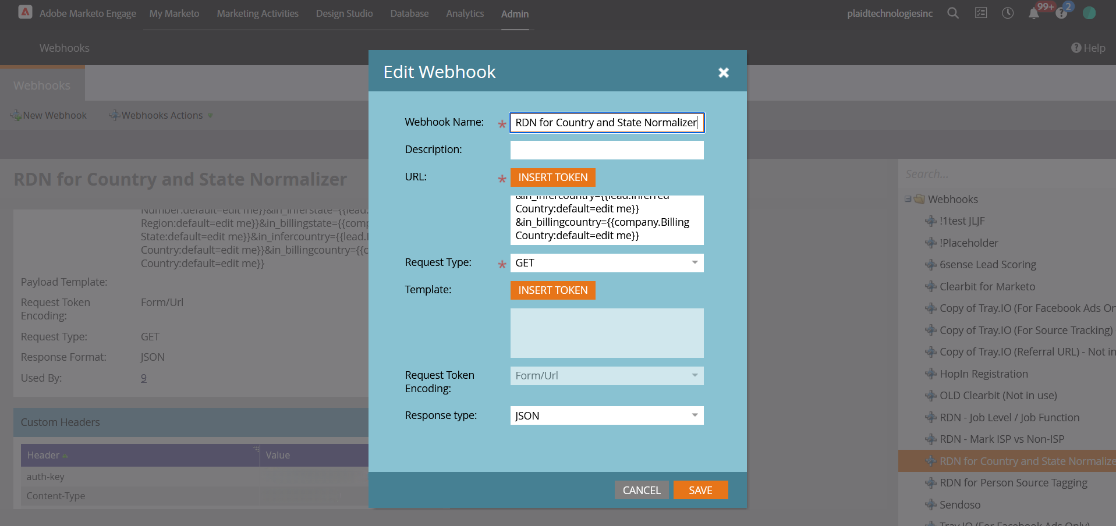
Task: Click INSERT TOKEN button for the URL
Action: tap(552, 177)
